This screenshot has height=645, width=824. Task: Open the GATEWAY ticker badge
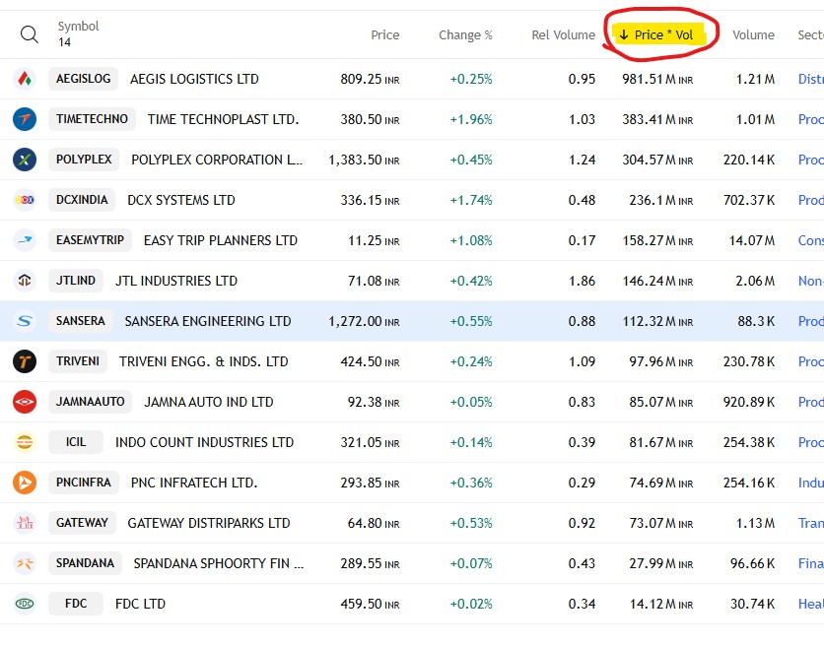(82, 523)
